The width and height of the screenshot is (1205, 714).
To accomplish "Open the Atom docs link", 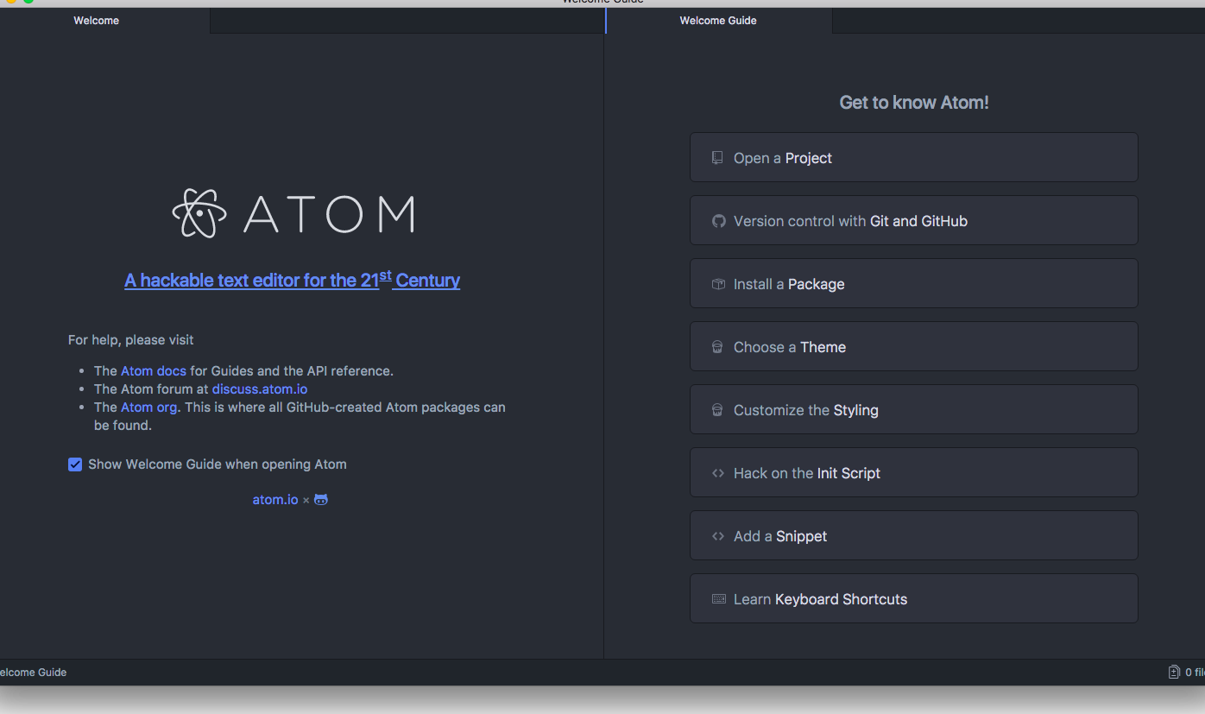I will (x=154, y=371).
